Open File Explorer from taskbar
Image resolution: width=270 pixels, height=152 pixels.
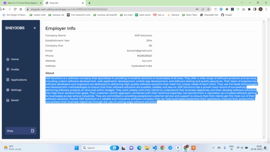[x=147, y=148]
